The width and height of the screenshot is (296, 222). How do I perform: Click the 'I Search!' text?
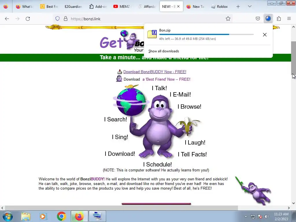[116, 119]
